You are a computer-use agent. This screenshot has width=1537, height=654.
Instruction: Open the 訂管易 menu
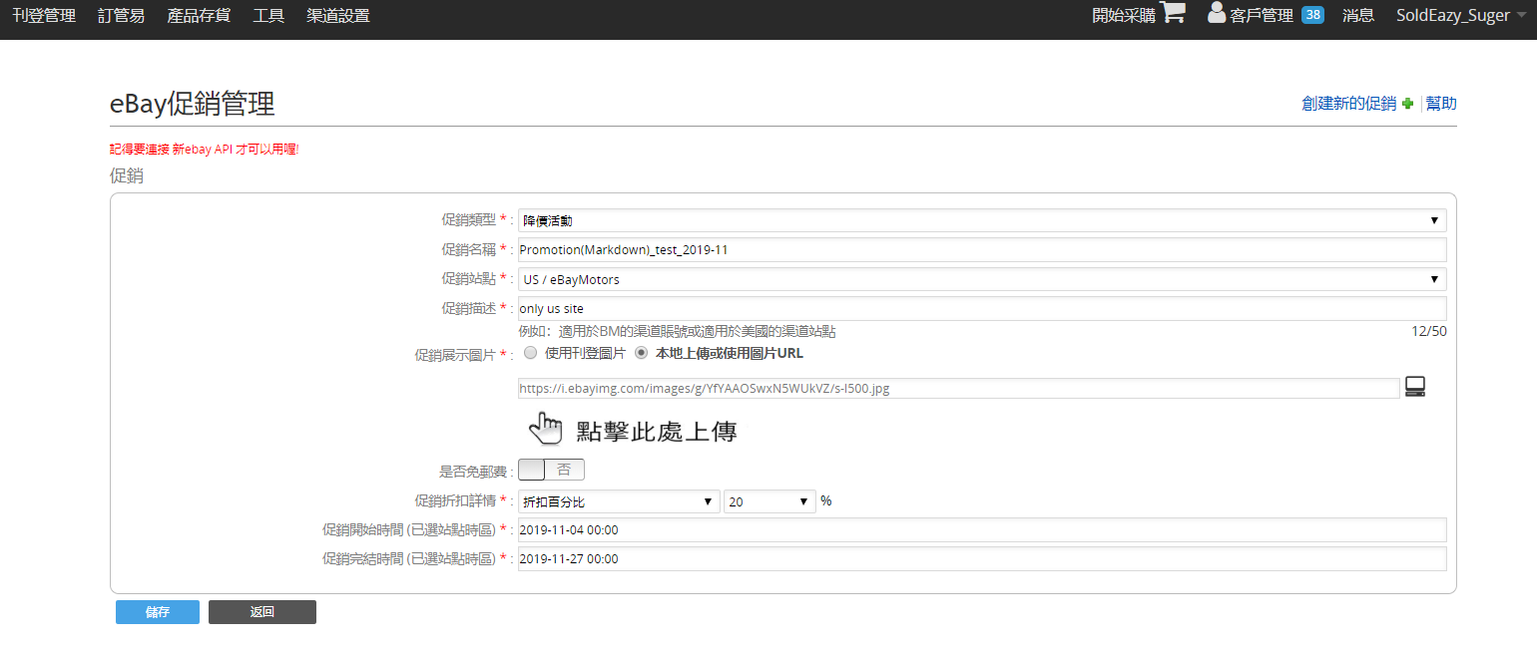click(121, 15)
